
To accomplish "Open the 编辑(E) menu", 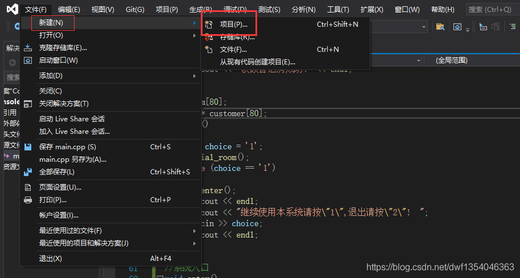I will 69,10.
